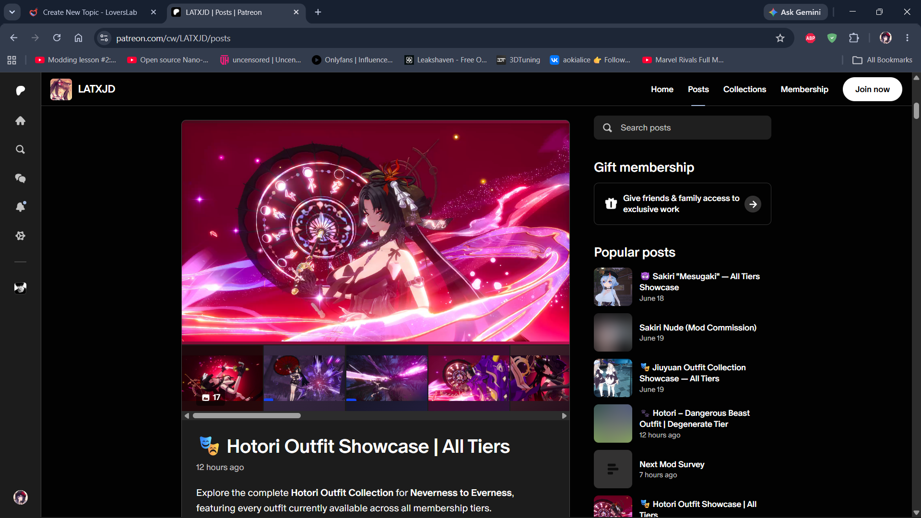Open All Bookmarks folder
The image size is (921, 518).
(x=882, y=60)
